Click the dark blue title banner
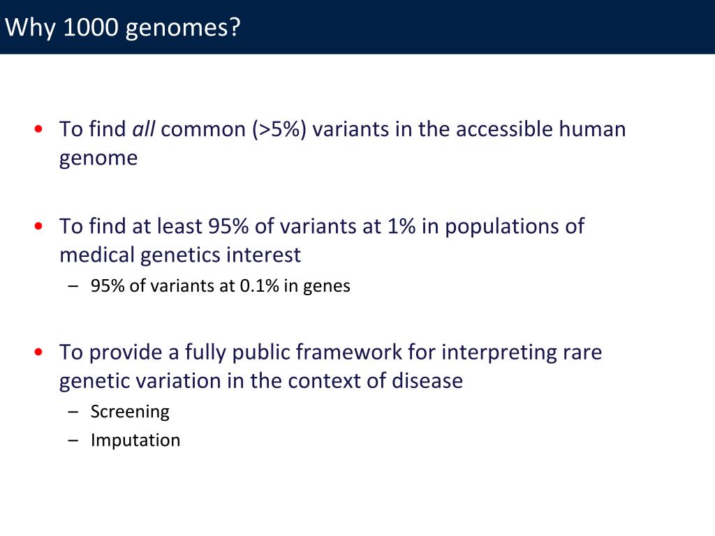This screenshot has width=715, height=536. point(357,27)
